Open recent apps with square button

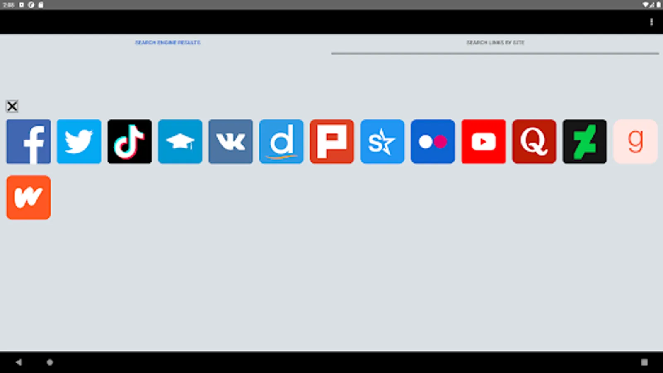point(644,362)
